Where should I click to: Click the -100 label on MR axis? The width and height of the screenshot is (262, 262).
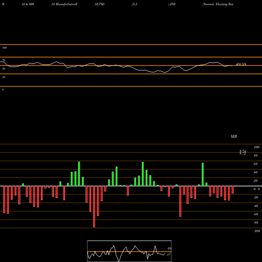click(257, 231)
